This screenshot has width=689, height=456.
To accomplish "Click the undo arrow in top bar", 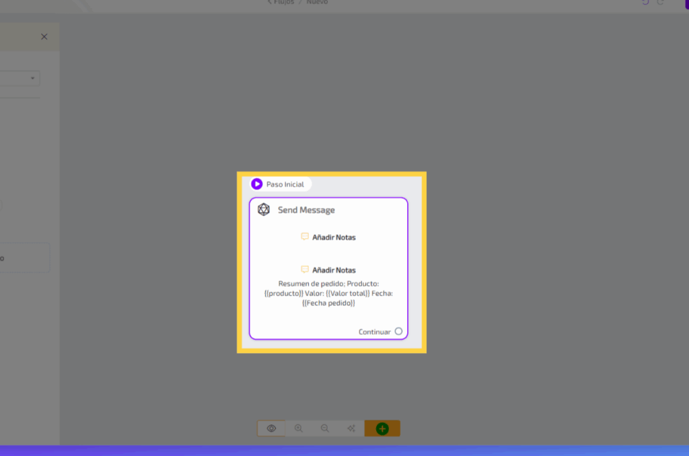I will [x=645, y=3].
